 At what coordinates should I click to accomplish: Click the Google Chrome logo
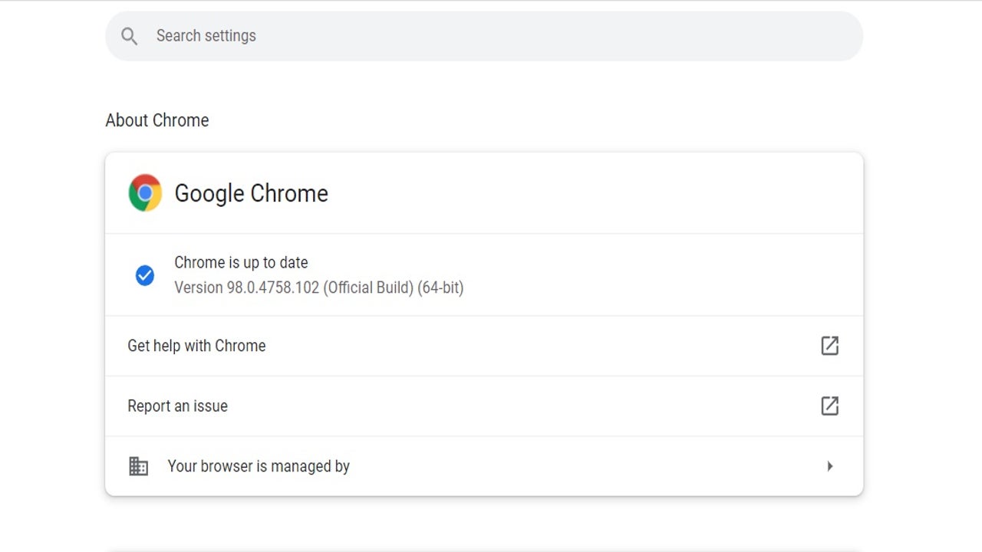[145, 192]
